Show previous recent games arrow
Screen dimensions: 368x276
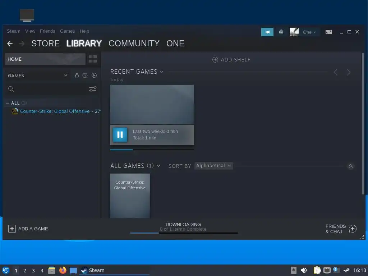(x=336, y=72)
